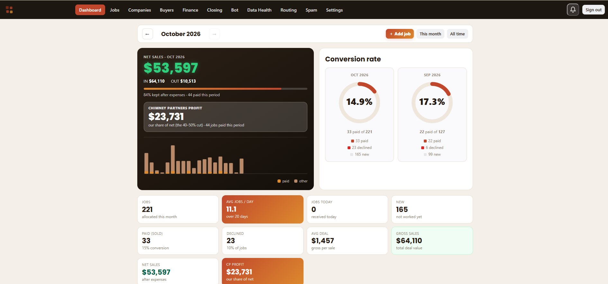Image resolution: width=608 pixels, height=284 pixels.
Task: Click the tallest bar in chart
Action: pyautogui.click(x=173, y=160)
